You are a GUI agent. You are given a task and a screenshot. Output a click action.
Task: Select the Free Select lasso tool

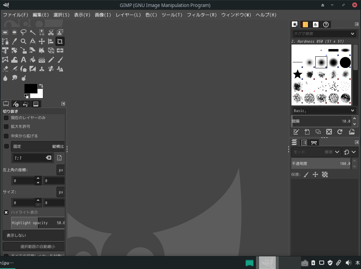coord(23,32)
